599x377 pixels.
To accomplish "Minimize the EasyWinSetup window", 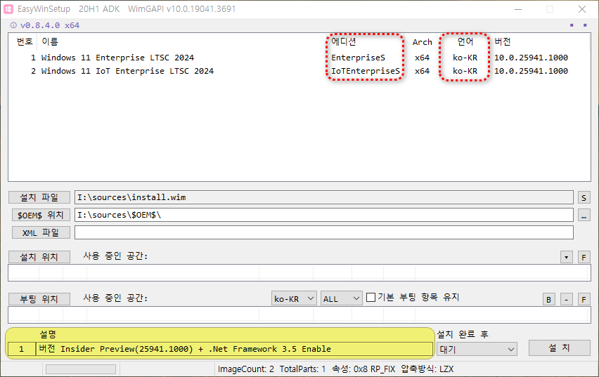I will (518, 9).
